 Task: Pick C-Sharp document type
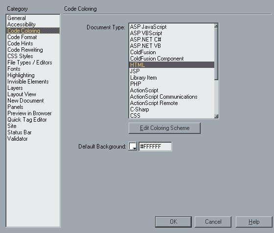[x=172, y=109]
